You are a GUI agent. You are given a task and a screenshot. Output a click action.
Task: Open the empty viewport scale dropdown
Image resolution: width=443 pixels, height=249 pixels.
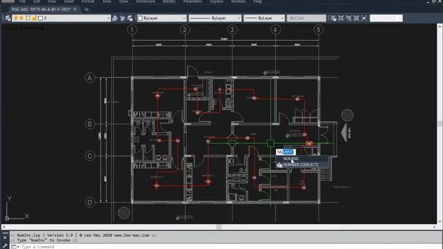[x=386, y=19]
